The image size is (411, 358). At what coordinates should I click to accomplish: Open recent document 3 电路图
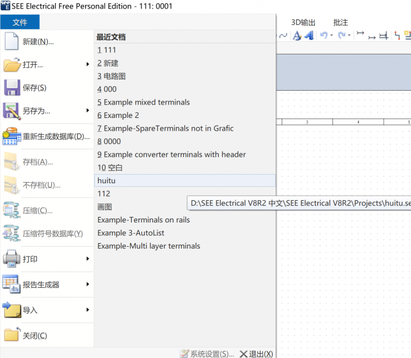pos(185,76)
